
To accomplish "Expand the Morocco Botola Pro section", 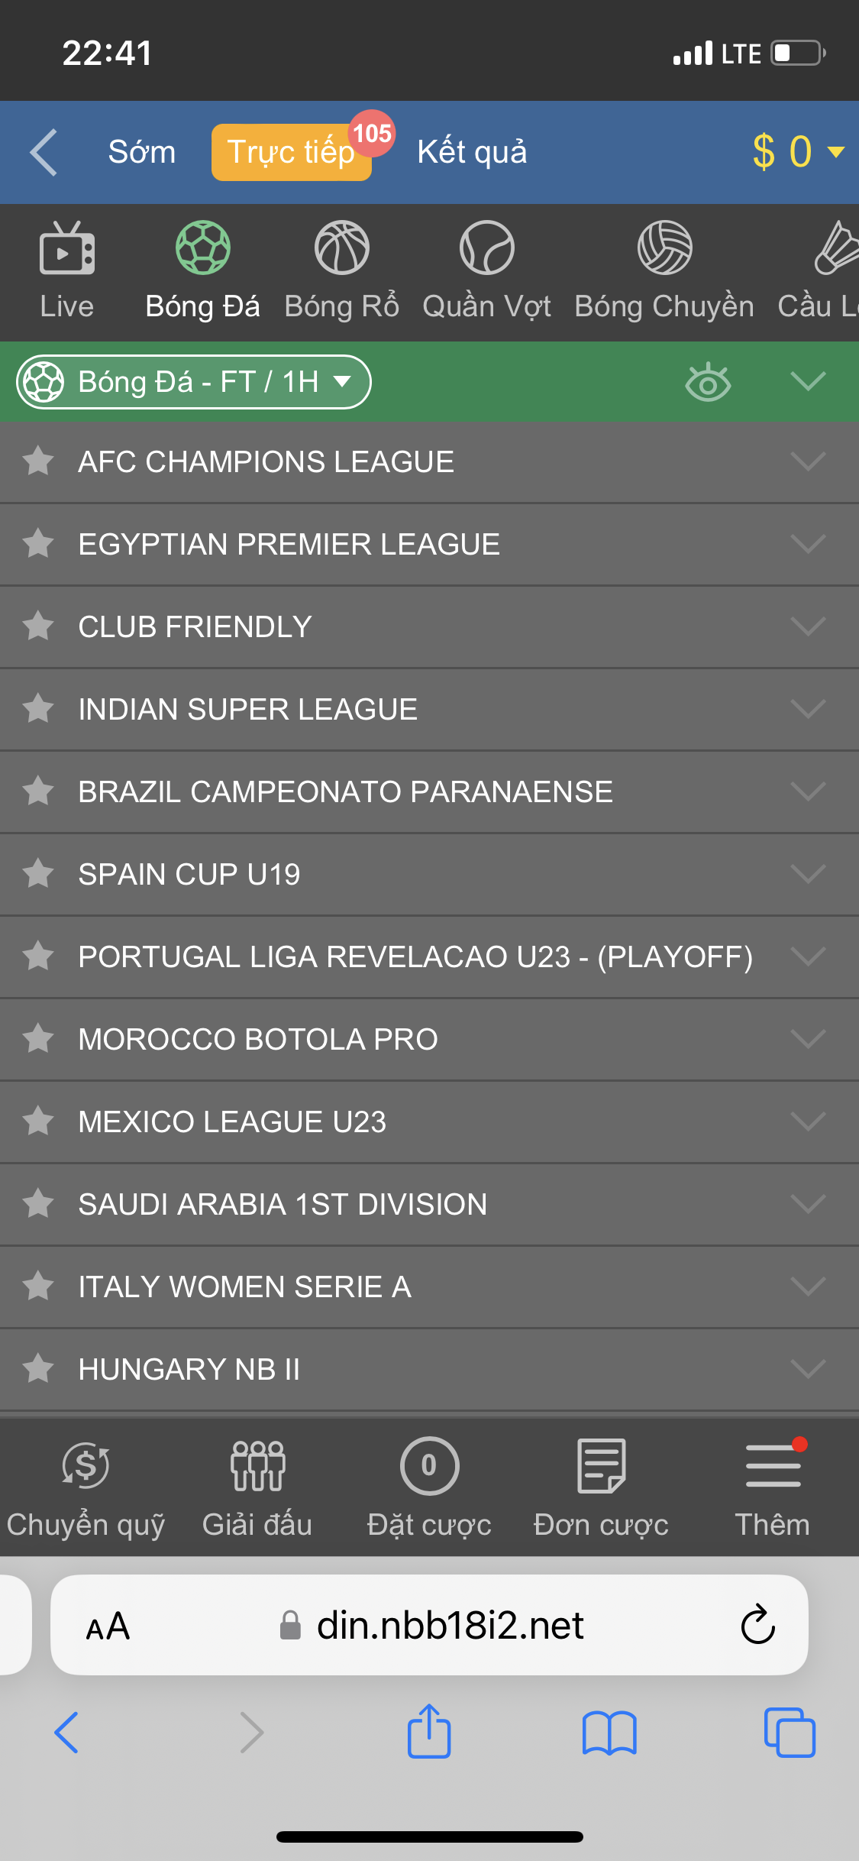I will [x=808, y=1039].
